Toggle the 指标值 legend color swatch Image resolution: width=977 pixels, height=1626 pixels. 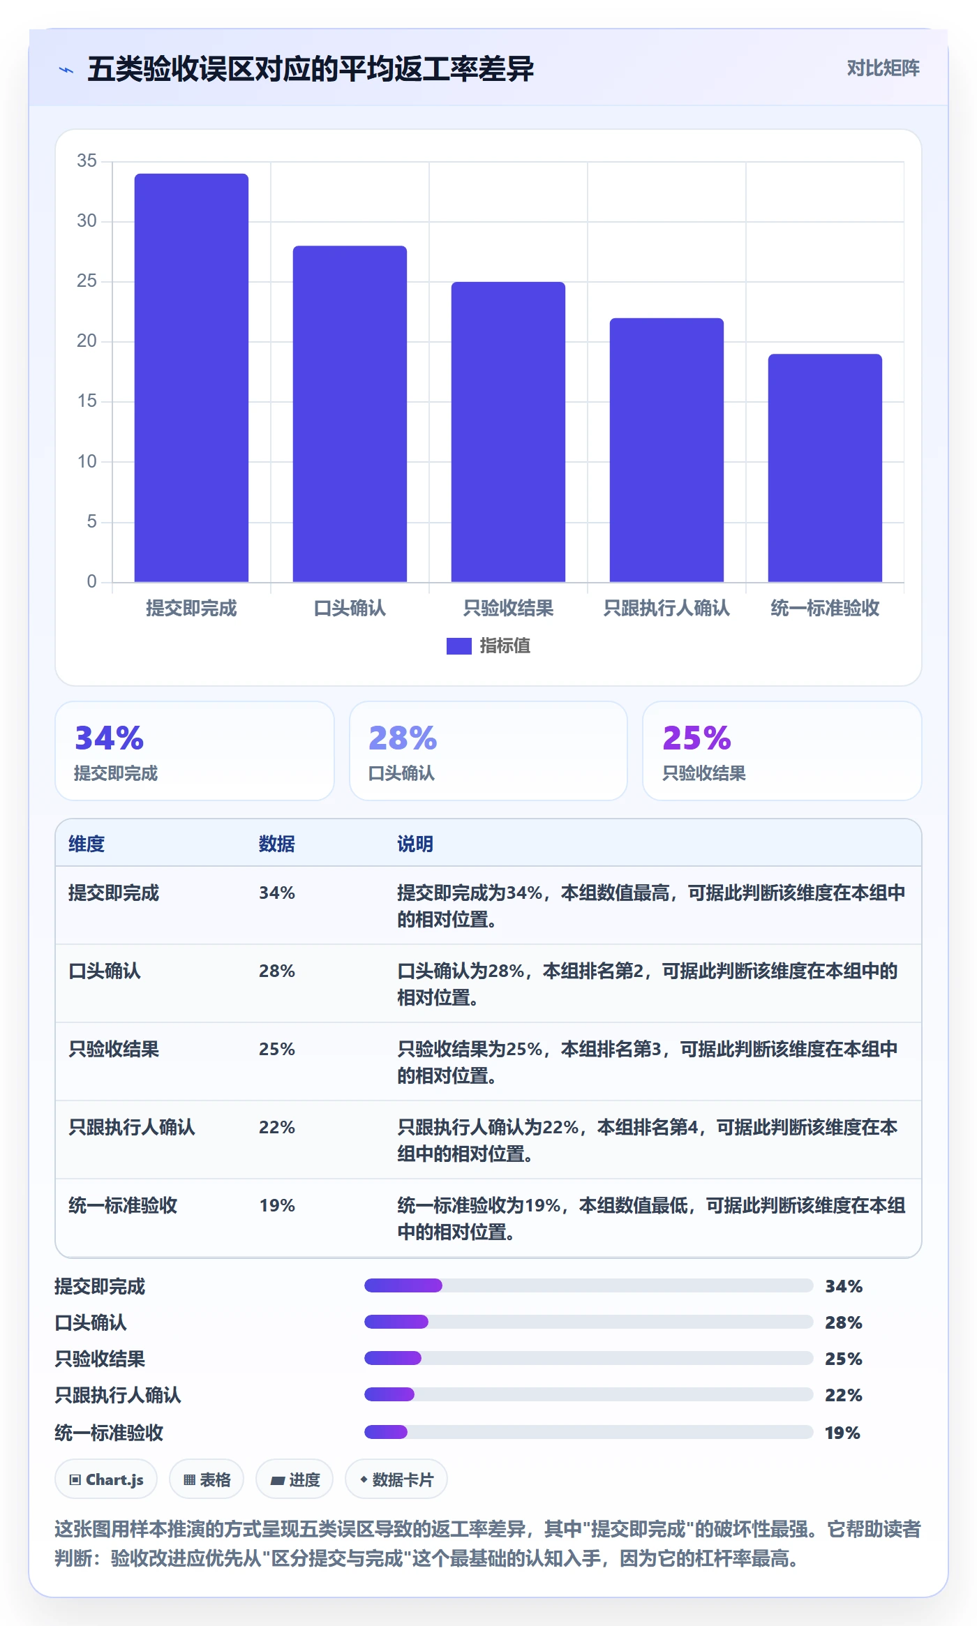(458, 646)
